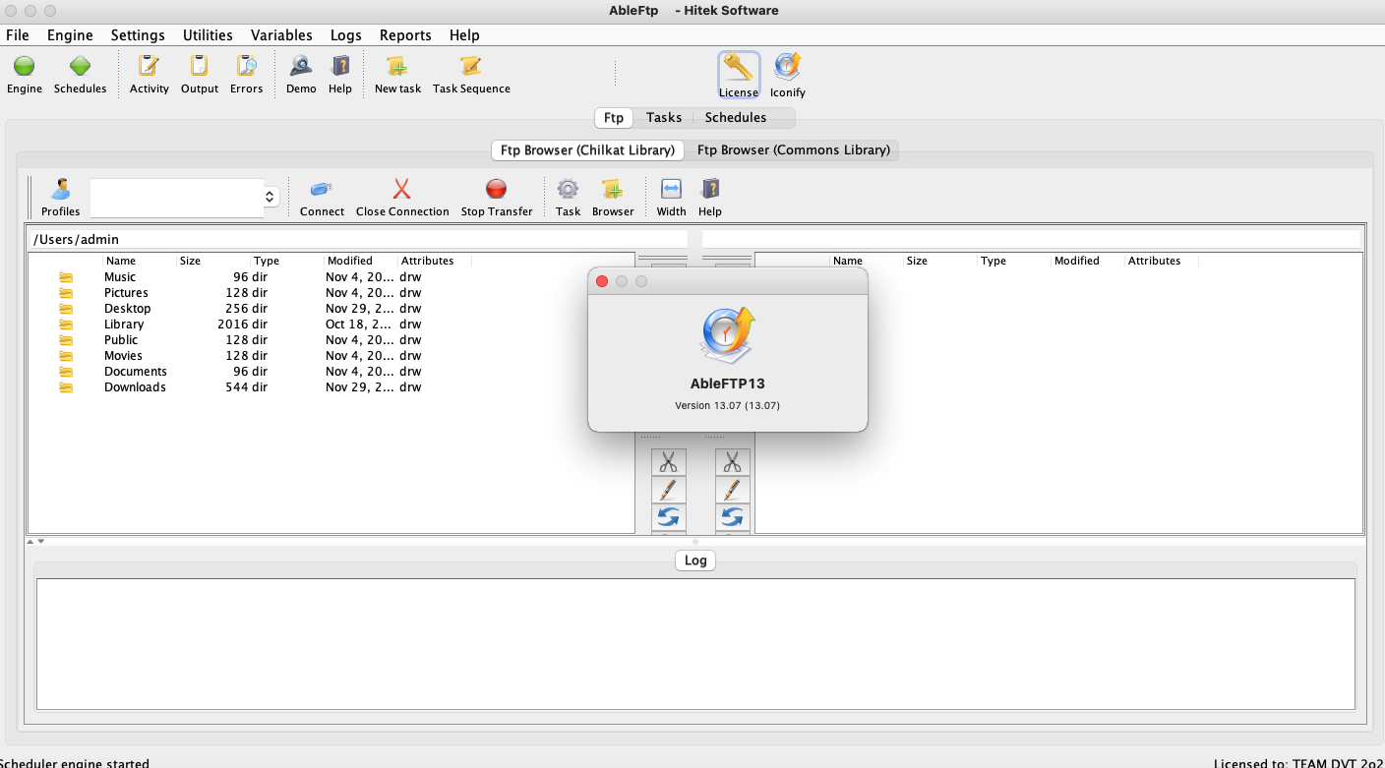Click the License key icon
This screenshot has width=1385, height=768.
click(738, 68)
